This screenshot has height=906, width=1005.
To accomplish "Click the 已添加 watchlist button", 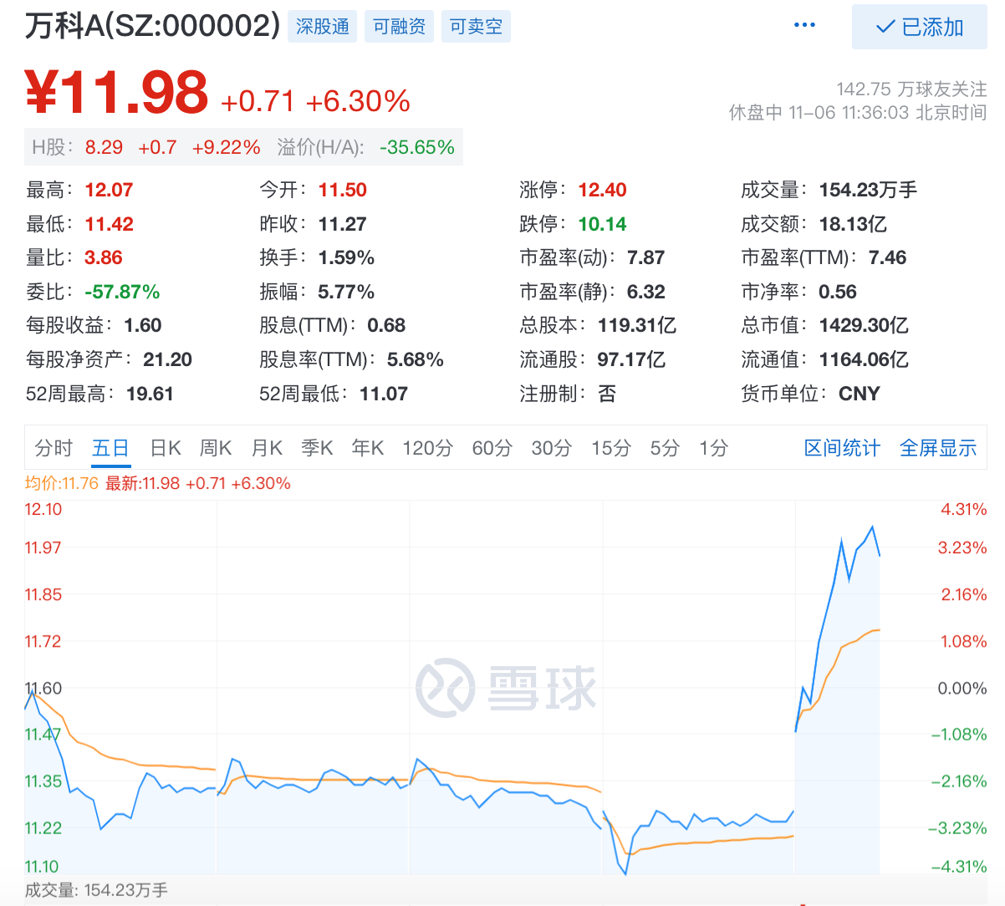I will (x=920, y=27).
